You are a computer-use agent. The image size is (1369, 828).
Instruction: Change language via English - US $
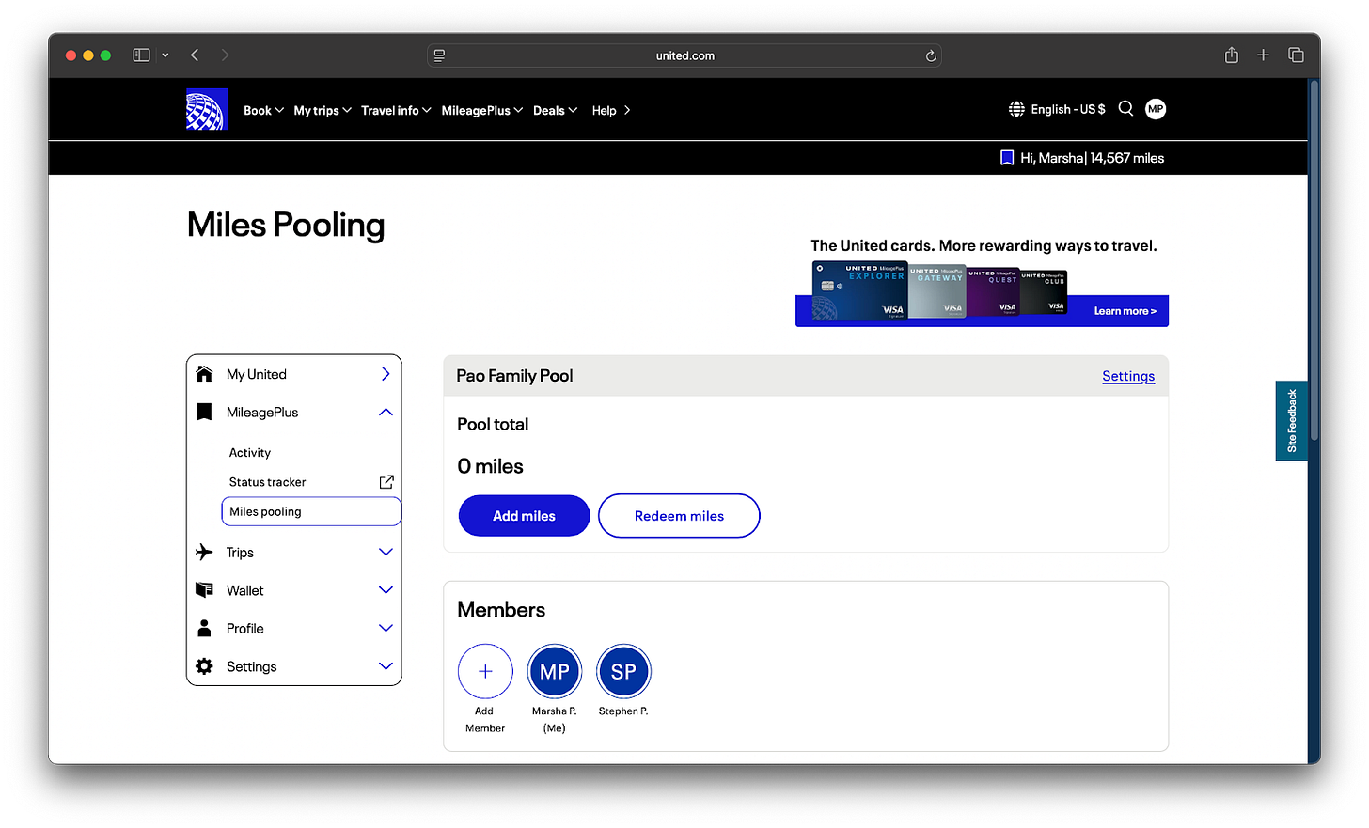(1068, 109)
